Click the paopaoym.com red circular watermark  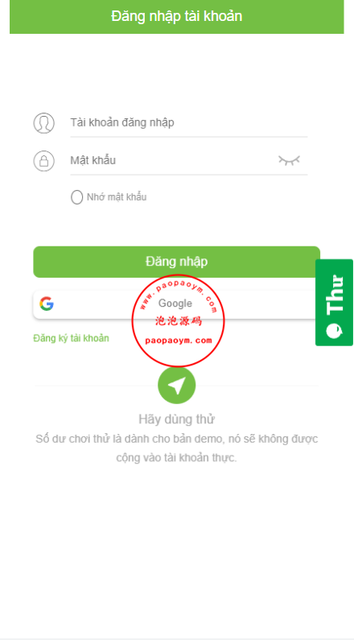179,321
